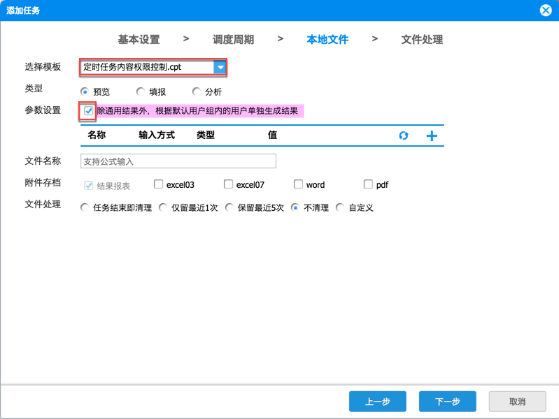Choose 不清理 option
Image resolution: width=559 pixels, height=419 pixels.
click(295, 207)
